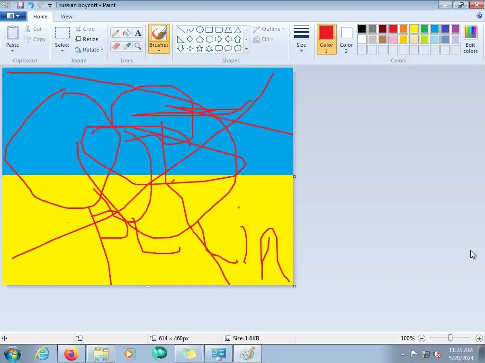Click the zoom slider handle
This screenshot has height=363, width=485.
(x=450, y=338)
